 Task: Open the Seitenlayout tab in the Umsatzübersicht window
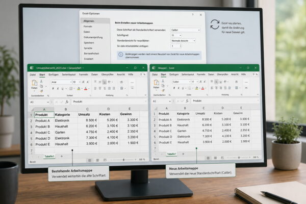pos(69,74)
